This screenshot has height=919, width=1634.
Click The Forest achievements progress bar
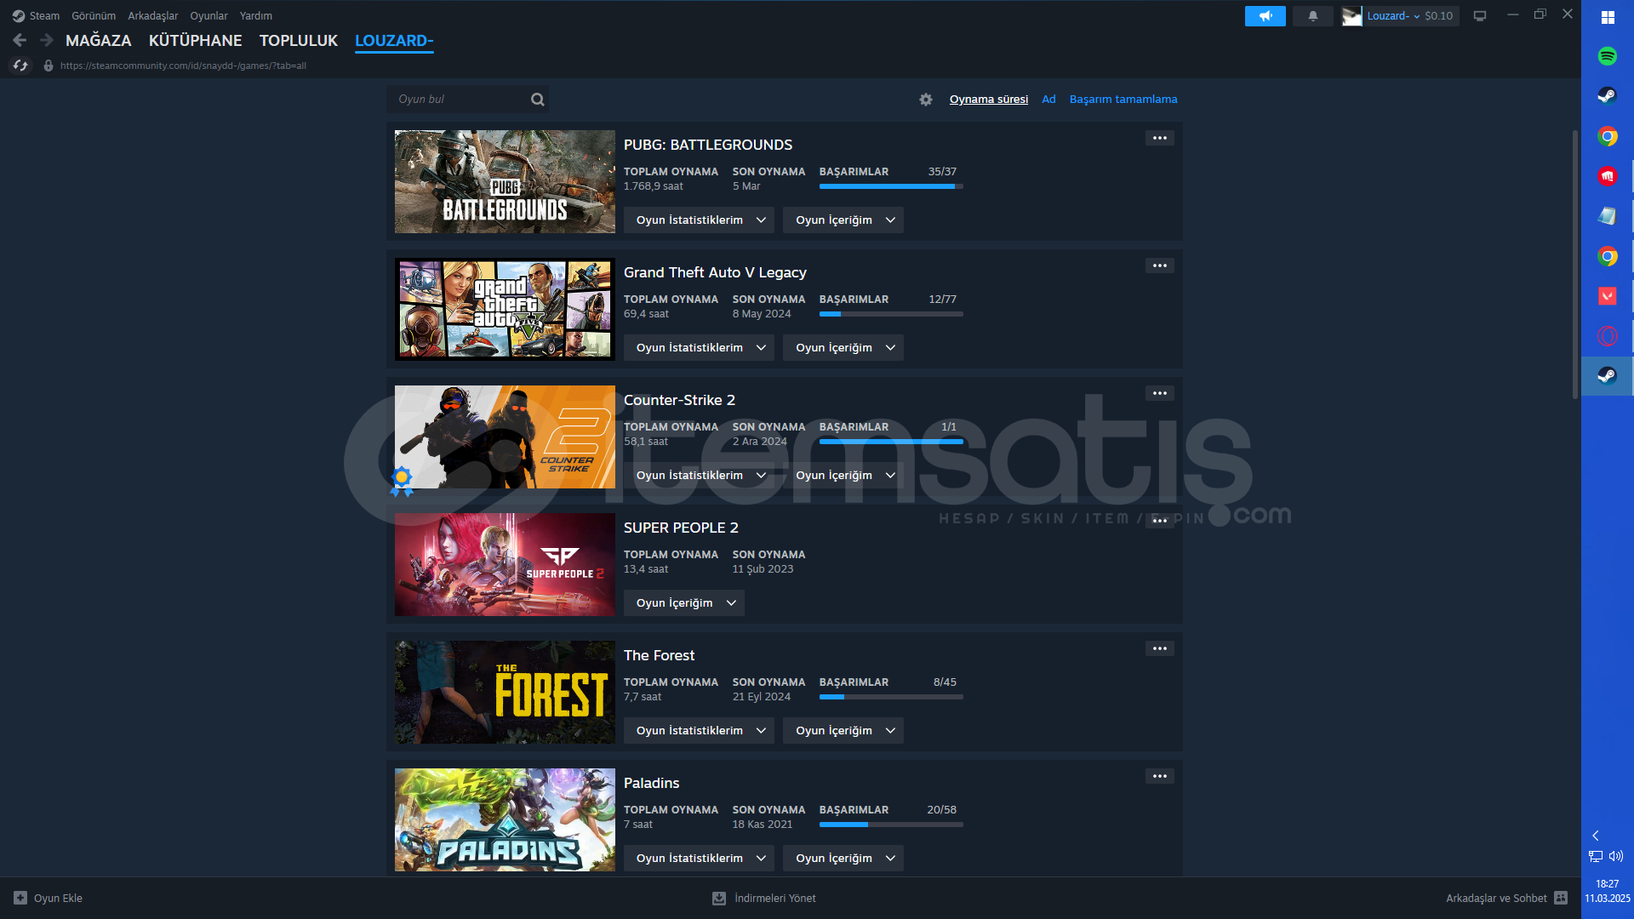[x=890, y=697]
